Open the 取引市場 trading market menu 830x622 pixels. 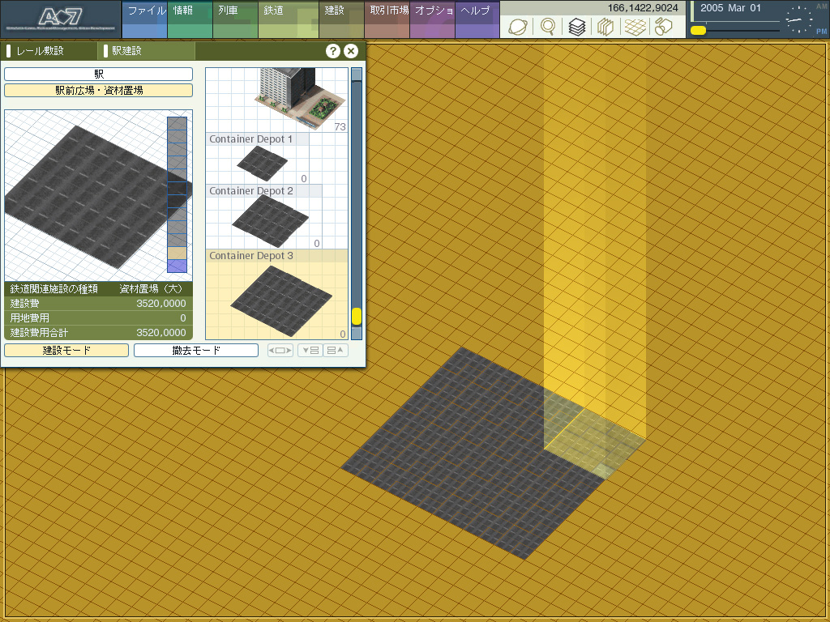click(388, 11)
